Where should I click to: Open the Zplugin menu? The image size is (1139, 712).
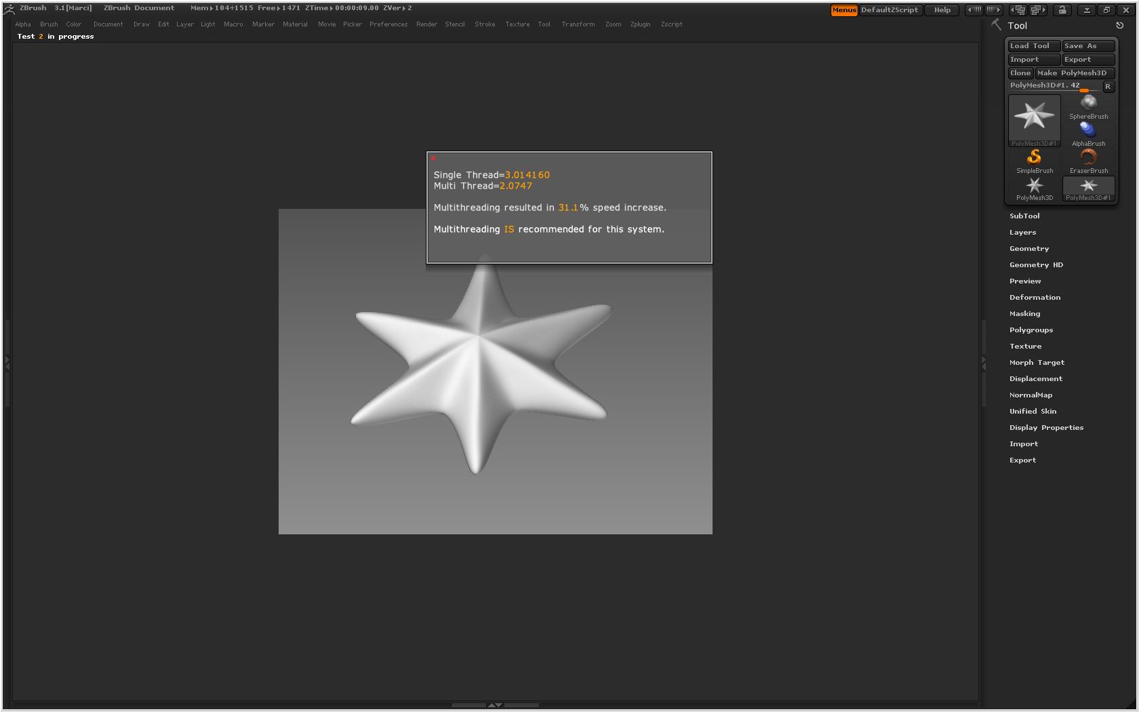[x=640, y=24]
